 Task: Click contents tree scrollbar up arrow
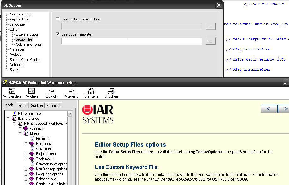(70, 114)
